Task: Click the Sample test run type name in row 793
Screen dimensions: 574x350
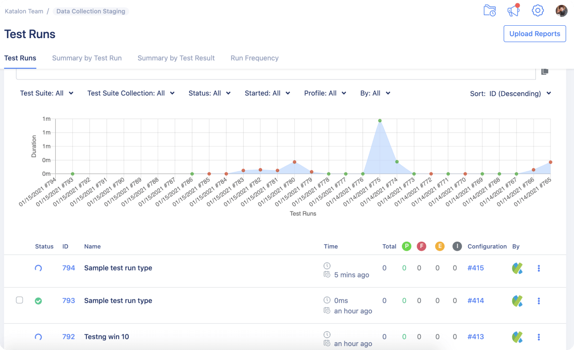Action: pyautogui.click(x=118, y=300)
